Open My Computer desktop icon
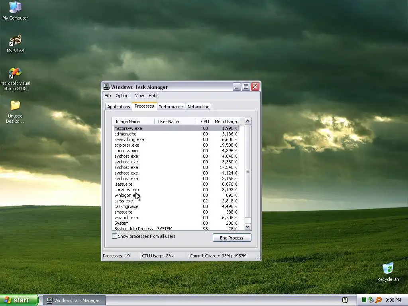Screen dimensions: 408x306 tap(15, 10)
